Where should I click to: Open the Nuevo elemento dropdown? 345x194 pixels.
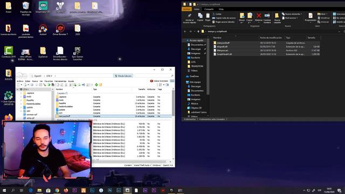[292, 14]
